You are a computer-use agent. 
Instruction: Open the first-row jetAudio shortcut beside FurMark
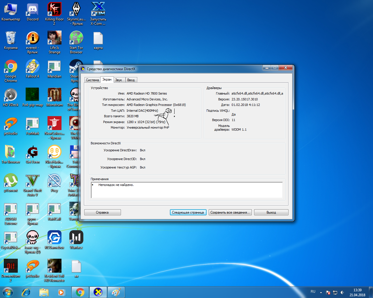tap(11, 126)
